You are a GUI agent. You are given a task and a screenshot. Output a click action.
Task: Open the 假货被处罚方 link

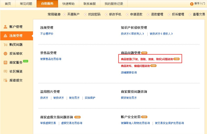pos(129,98)
